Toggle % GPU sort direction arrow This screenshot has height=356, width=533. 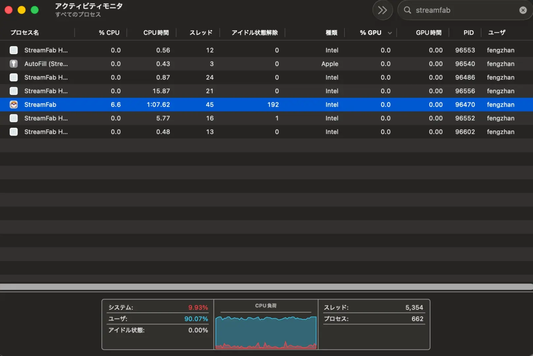click(x=390, y=33)
